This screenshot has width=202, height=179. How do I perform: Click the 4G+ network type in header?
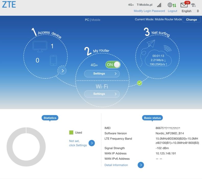(131, 5)
